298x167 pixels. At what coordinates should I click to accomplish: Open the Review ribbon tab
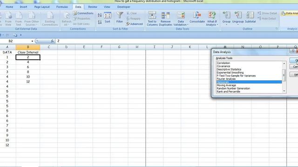coord(93,7)
